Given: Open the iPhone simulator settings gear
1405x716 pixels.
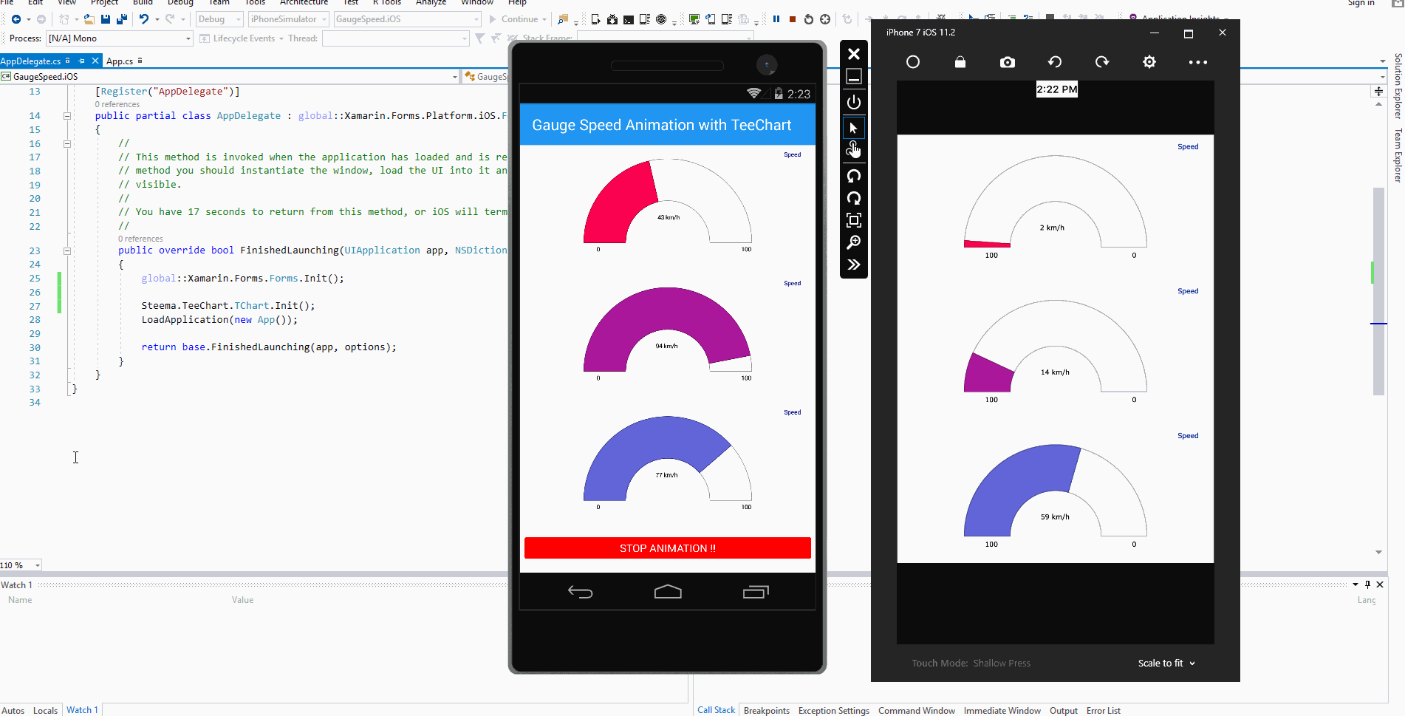Looking at the screenshot, I should (x=1149, y=62).
